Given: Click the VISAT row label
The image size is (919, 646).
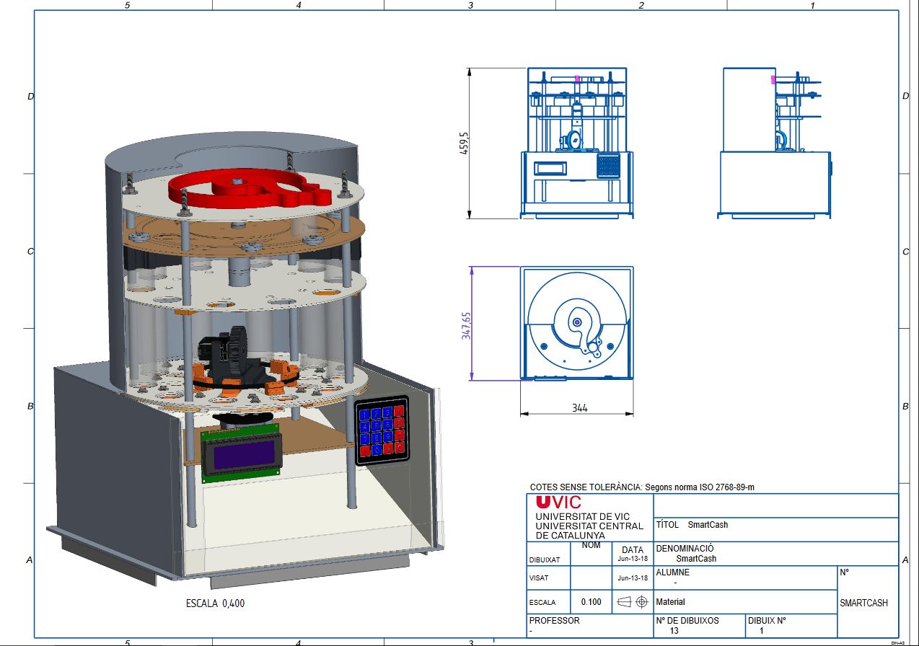Looking at the screenshot, I should 539,578.
